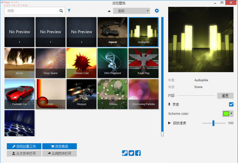Click the wrench icon on 浏览创意工坊
Screen dimensions: 238x163
(14, 146)
